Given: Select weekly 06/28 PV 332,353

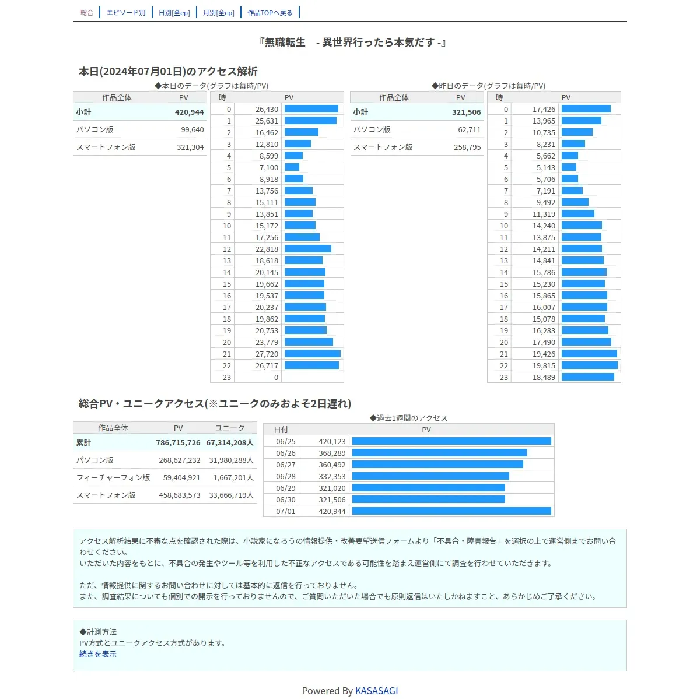Looking at the screenshot, I should pos(332,476).
